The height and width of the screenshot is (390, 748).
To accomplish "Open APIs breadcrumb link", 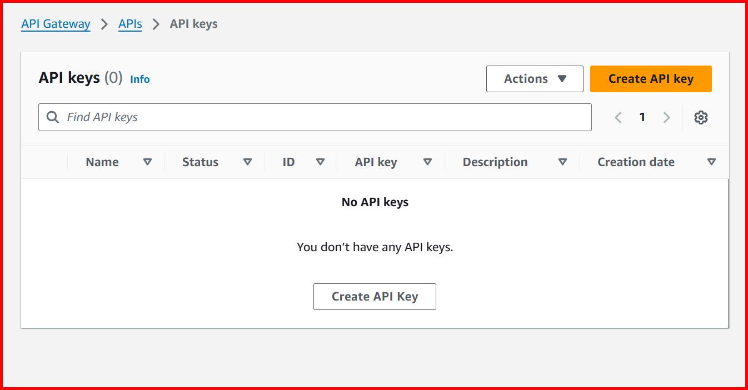I will tap(130, 24).
